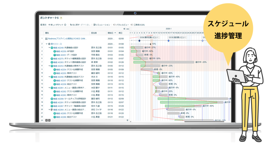Click avatar icon of ticket #2263 単体テスト
Image resolution: width=276 pixels, height=145 pixels.
coord(54,95)
